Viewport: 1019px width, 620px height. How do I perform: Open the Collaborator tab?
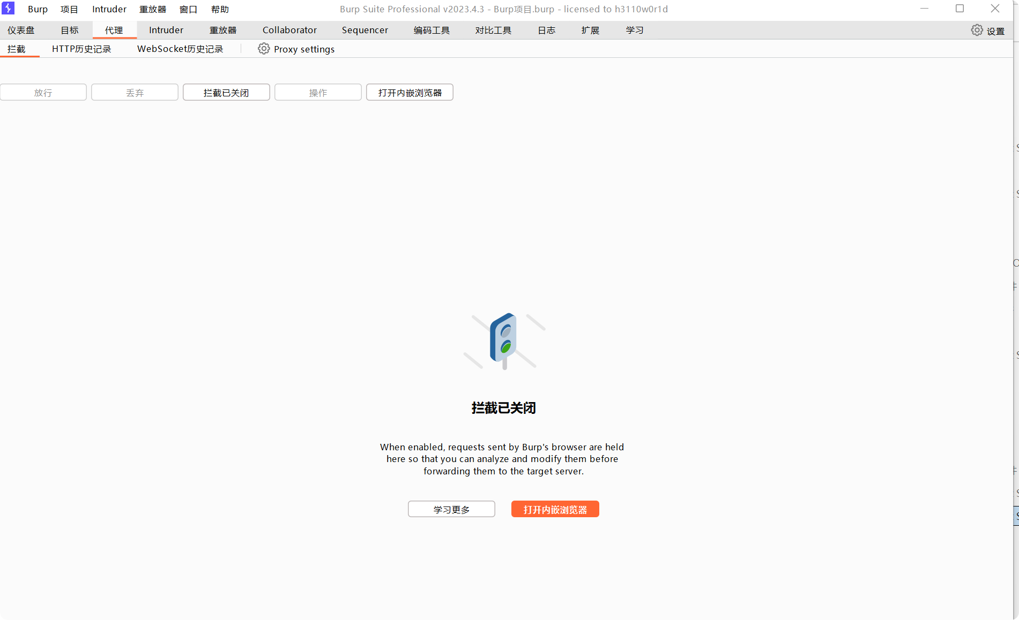point(289,30)
